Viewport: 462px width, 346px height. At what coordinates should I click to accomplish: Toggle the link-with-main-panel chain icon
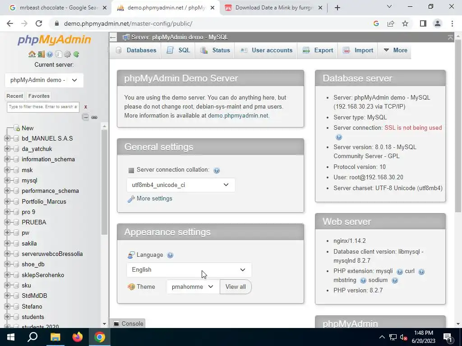point(94,118)
